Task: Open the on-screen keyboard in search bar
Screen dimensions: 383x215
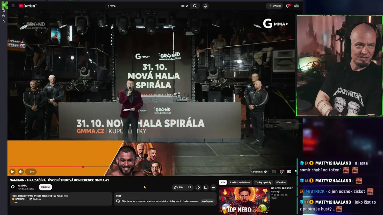Action: (x=183, y=6)
